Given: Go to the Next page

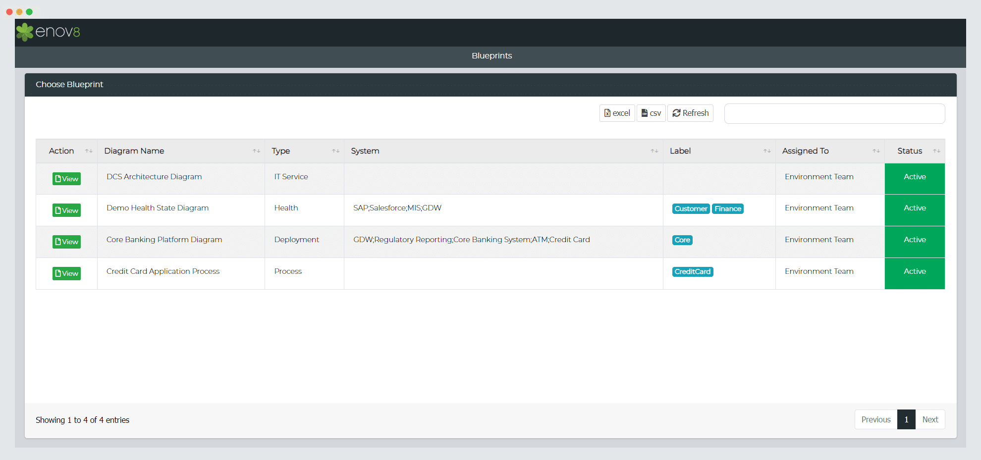Looking at the screenshot, I should [930, 419].
